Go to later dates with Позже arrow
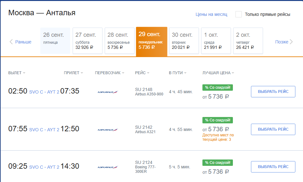303x182 pixels. 284,42
